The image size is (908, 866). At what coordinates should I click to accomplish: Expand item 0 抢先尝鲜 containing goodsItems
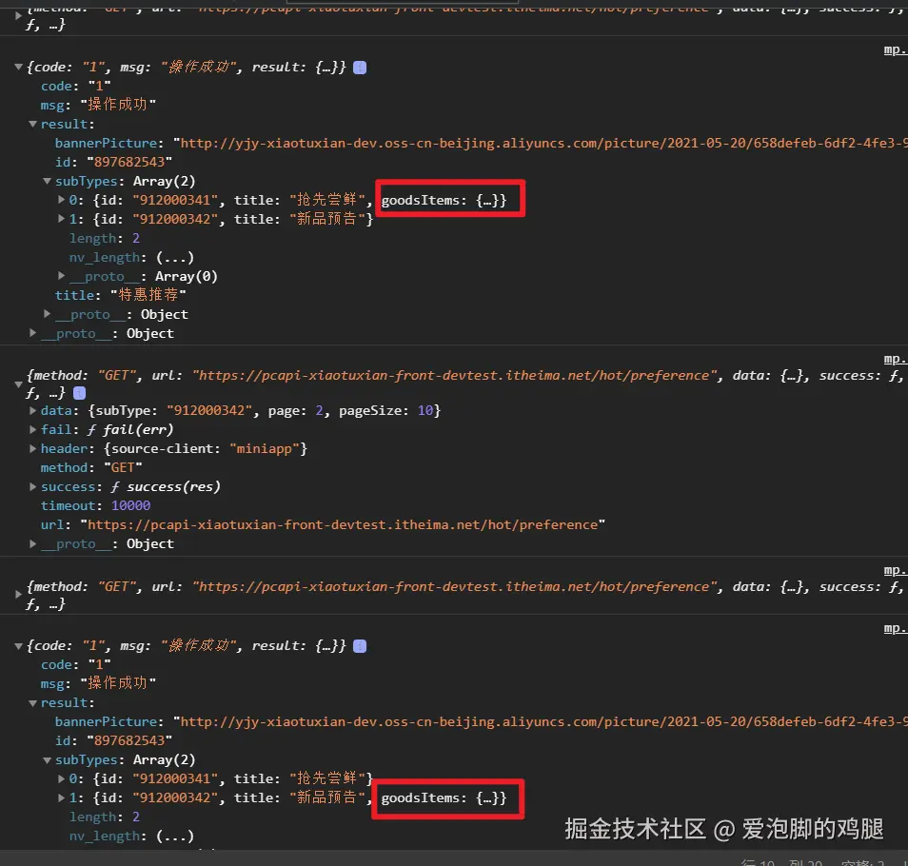pos(61,200)
